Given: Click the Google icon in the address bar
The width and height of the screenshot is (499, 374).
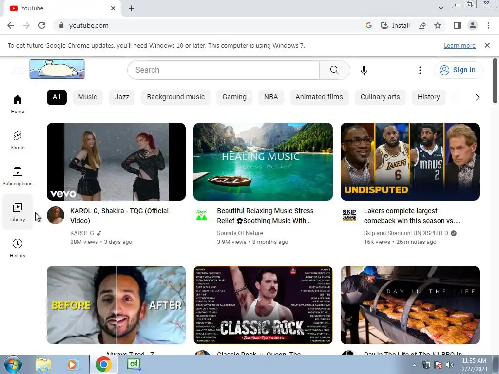Looking at the screenshot, I should tap(369, 25).
